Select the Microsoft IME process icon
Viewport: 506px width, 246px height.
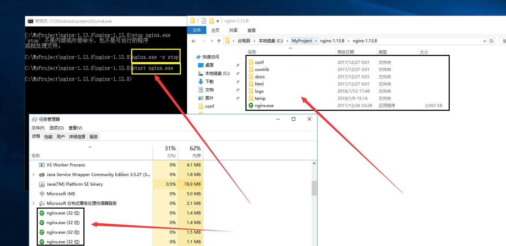42,194
